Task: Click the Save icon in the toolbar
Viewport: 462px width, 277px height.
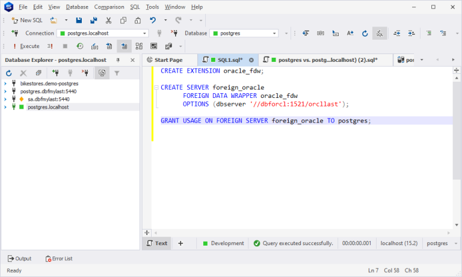Action: [x=79, y=20]
